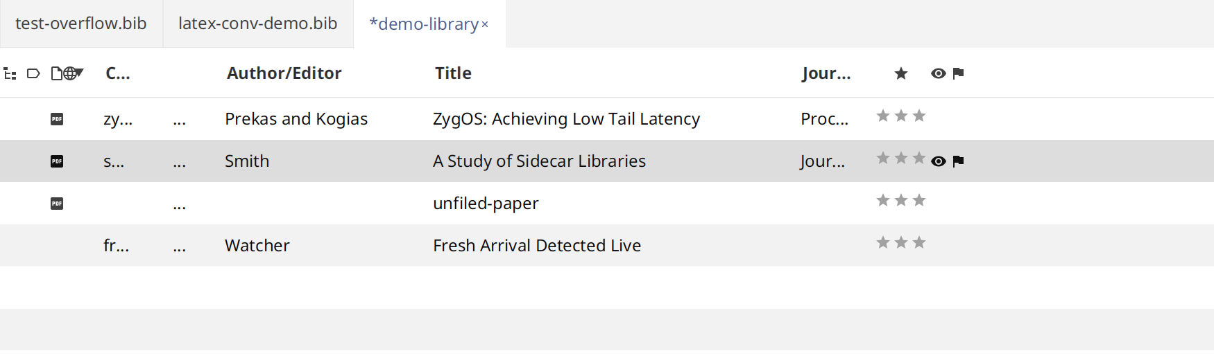Click the priority flag column header icon
The height and width of the screenshot is (360, 1214).
[x=959, y=73]
